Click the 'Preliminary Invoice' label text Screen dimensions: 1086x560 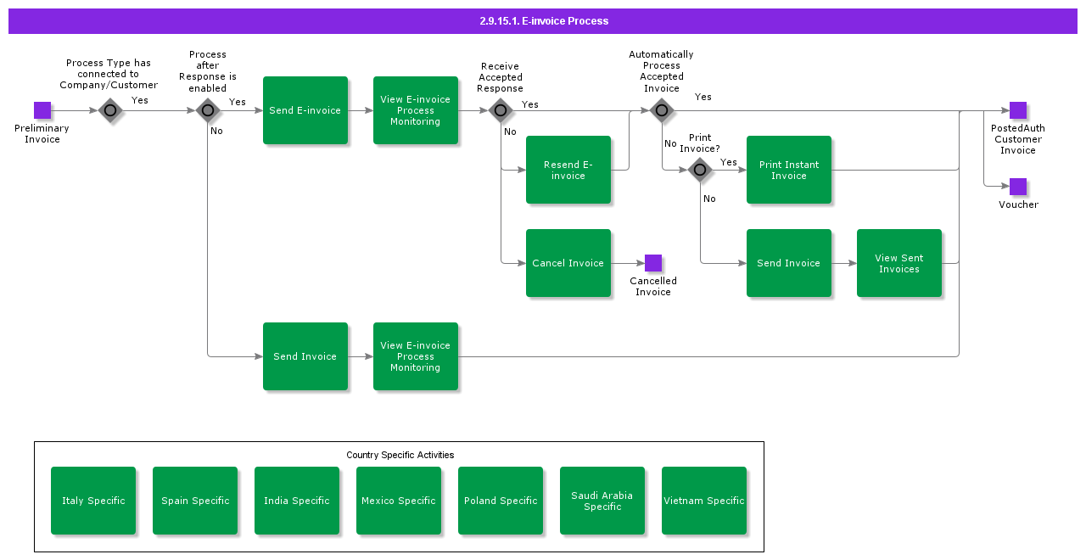click(42, 134)
